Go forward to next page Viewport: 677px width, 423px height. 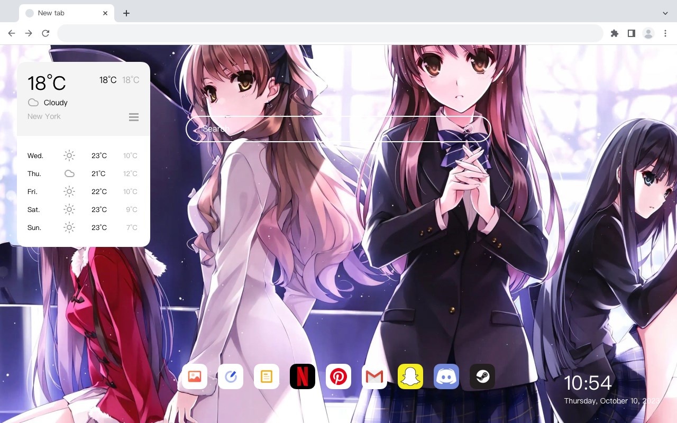tap(29, 33)
